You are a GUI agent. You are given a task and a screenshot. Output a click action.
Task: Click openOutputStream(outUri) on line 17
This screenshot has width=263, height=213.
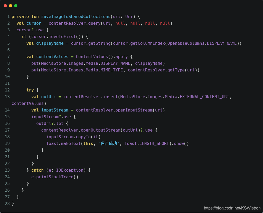tap(110, 130)
